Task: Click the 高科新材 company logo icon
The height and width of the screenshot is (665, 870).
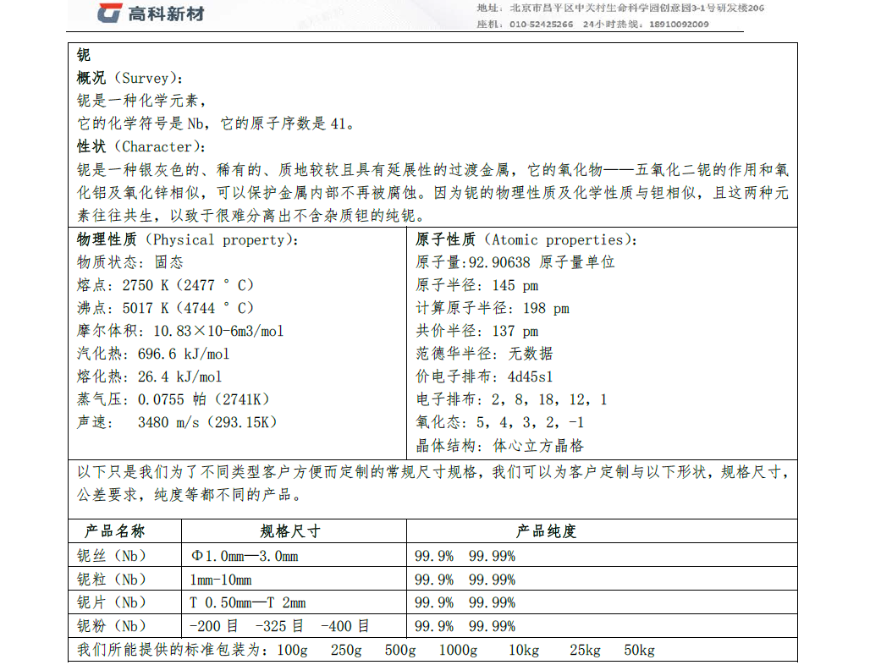Action: tap(109, 13)
